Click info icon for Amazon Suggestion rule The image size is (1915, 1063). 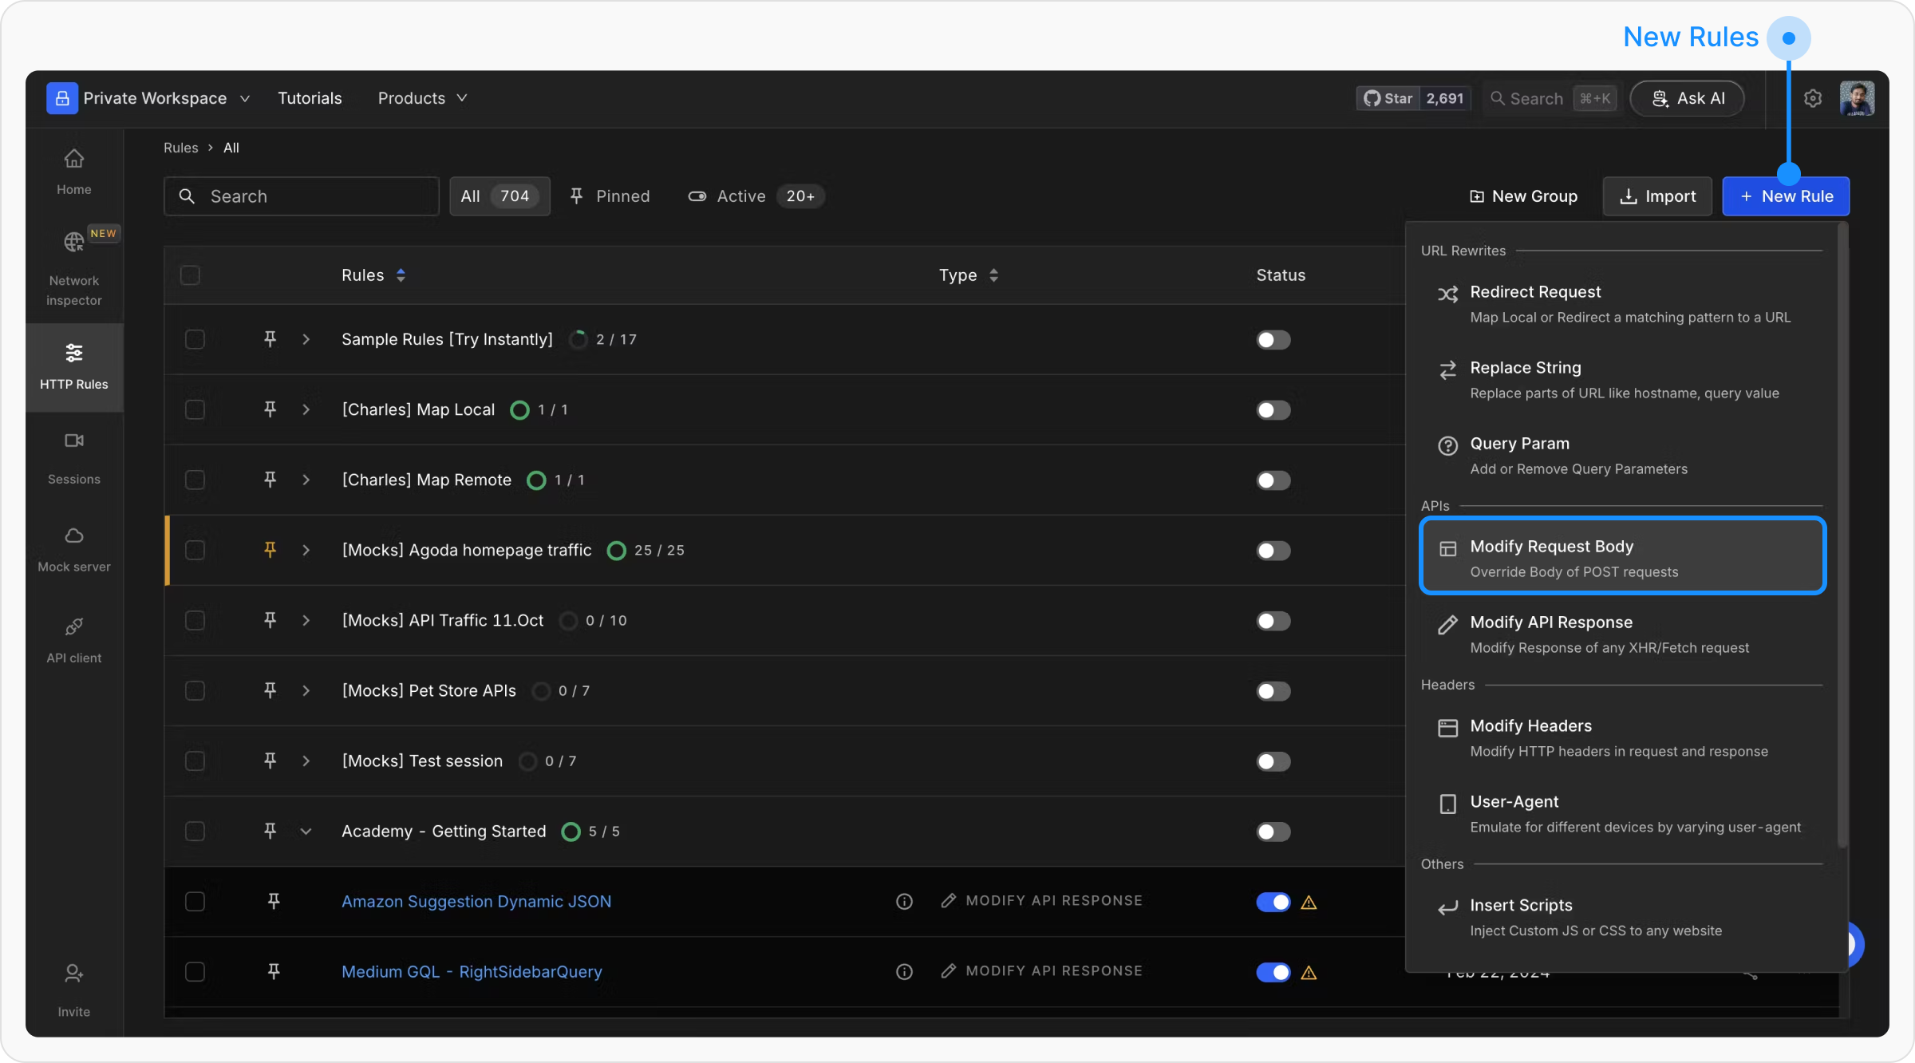(904, 902)
